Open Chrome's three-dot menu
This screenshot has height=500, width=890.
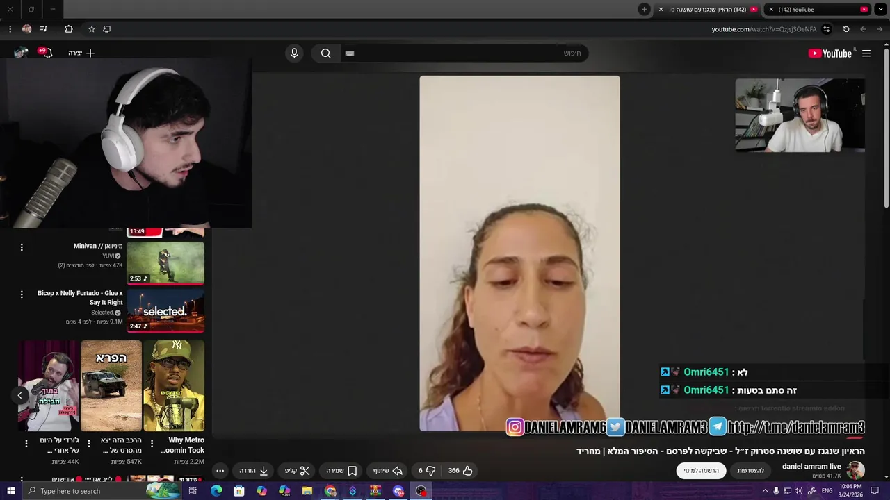click(10, 29)
